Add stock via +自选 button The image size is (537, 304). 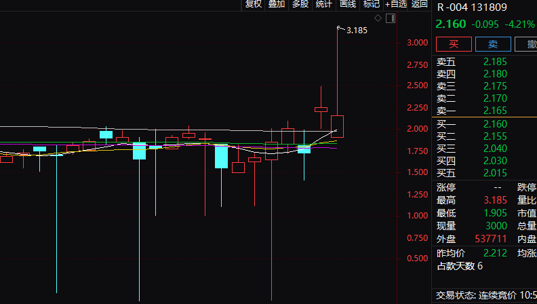395,5
